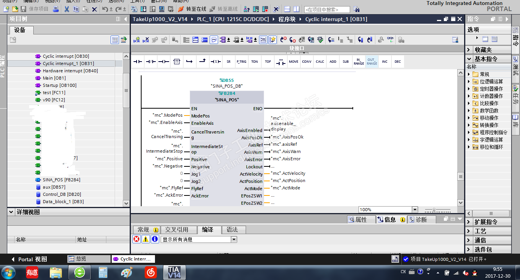
Task: Select Main [OB1] in project tree
Action: pyautogui.click(x=54, y=78)
